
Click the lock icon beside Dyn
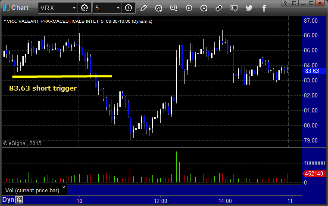click(x=19, y=200)
